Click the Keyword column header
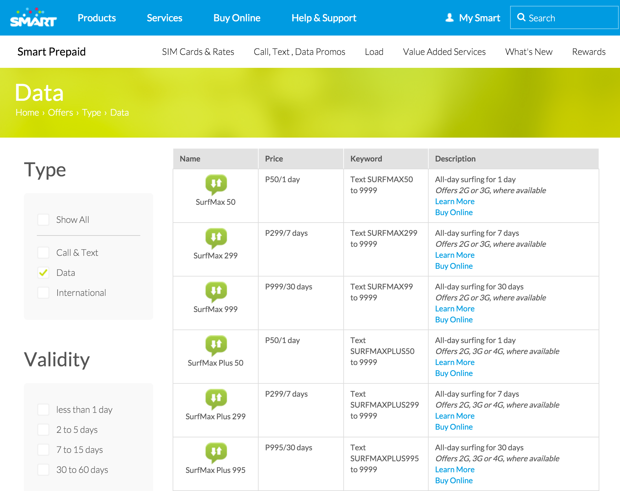This screenshot has width=620, height=491. 386,159
